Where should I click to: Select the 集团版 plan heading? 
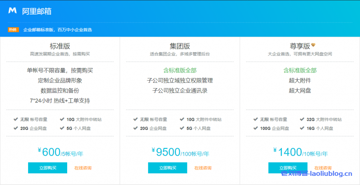click(x=180, y=46)
